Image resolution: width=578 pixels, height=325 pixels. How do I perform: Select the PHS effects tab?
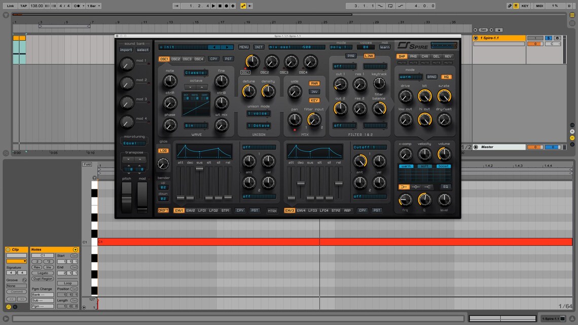click(x=414, y=56)
